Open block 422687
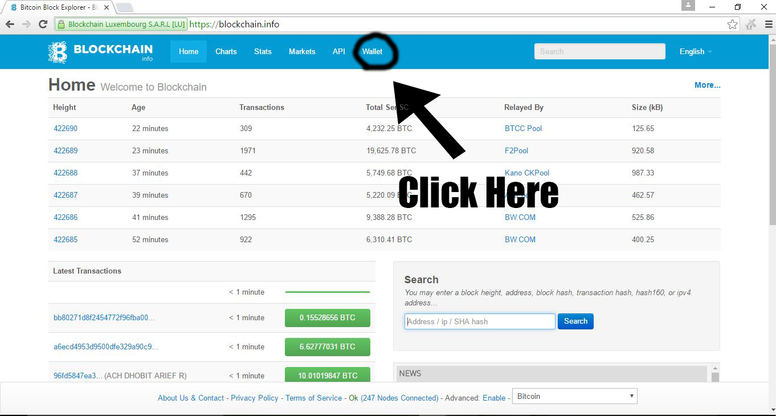 point(66,195)
